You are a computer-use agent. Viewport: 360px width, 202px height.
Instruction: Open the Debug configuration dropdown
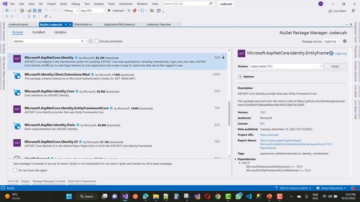pyautogui.click(x=71, y=11)
